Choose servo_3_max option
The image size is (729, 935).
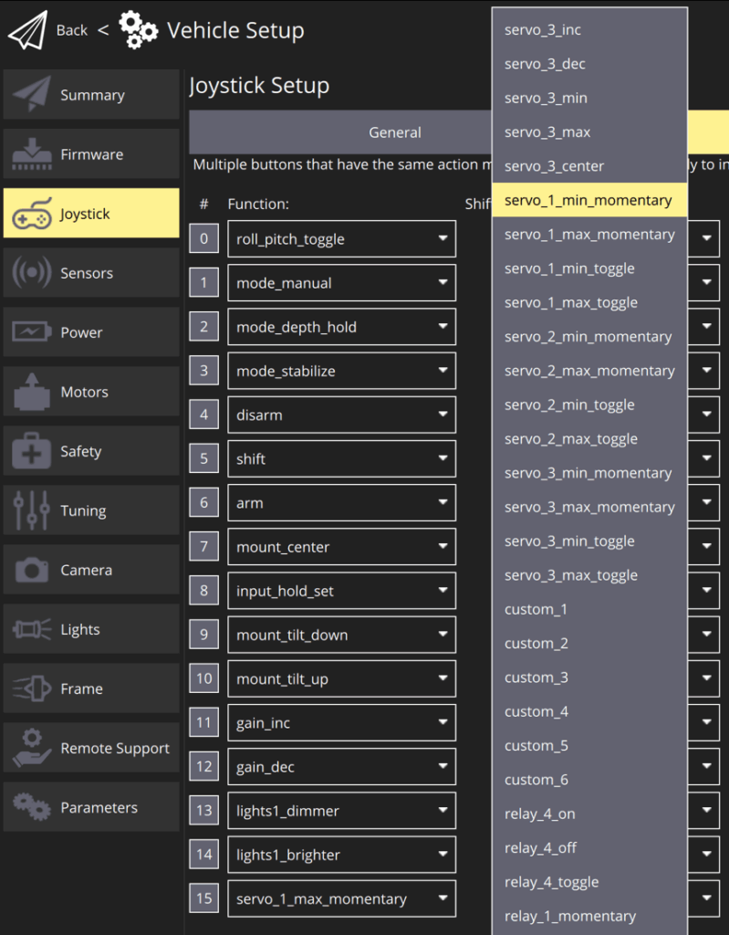click(589, 131)
